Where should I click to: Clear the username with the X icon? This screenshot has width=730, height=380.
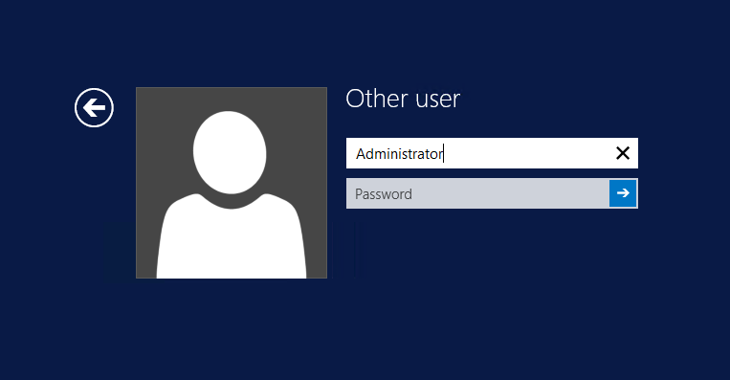[623, 153]
